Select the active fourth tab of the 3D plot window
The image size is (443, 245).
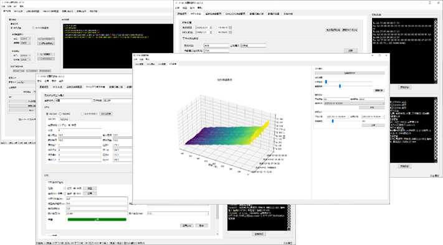(173, 64)
